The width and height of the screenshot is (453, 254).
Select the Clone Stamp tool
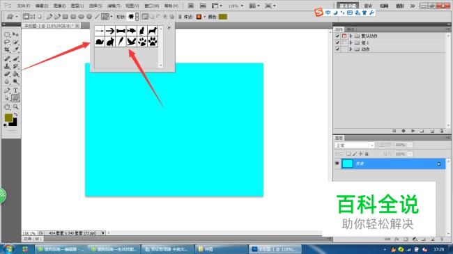(7, 66)
